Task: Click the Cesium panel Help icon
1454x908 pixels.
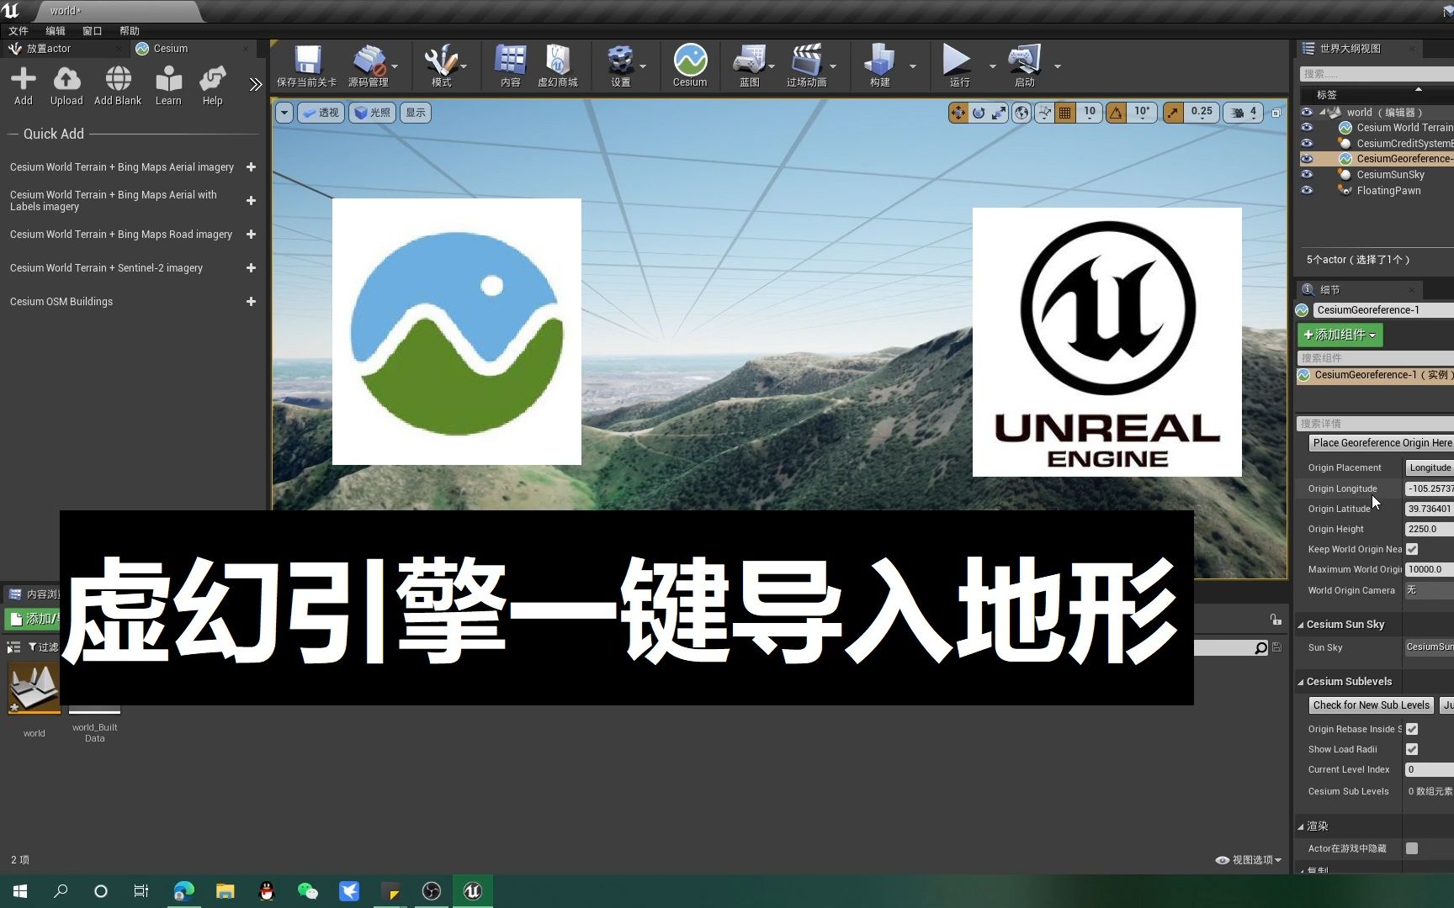Action: pyautogui.click(x=212, y=80)
